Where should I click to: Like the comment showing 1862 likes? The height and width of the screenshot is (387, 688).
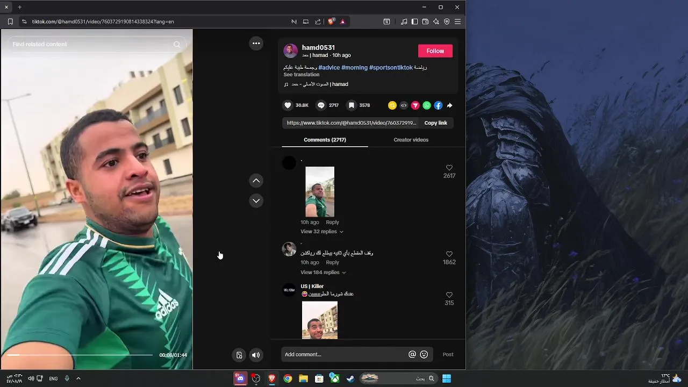coord(449,254)
